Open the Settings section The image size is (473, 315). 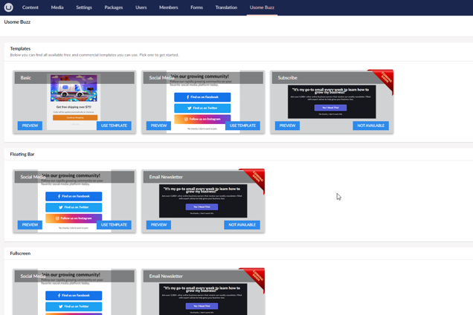point(84,7)
